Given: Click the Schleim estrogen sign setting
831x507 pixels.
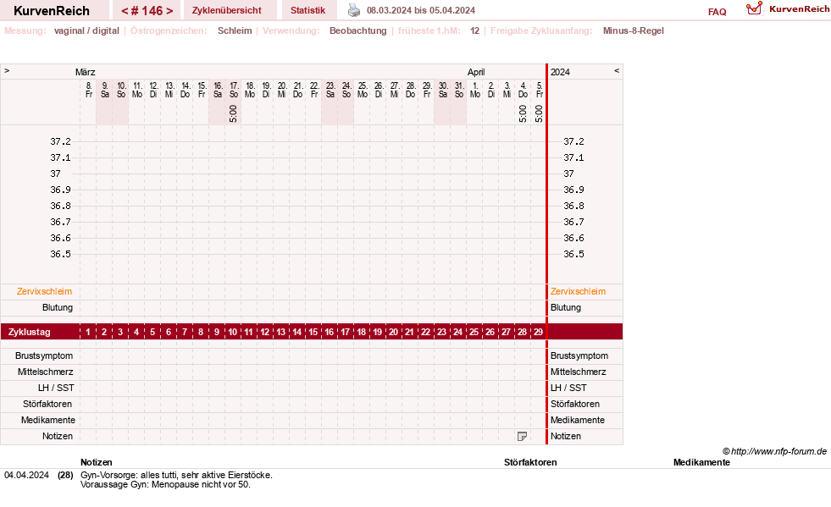Looking at the screenshot, I should point(235,30).
